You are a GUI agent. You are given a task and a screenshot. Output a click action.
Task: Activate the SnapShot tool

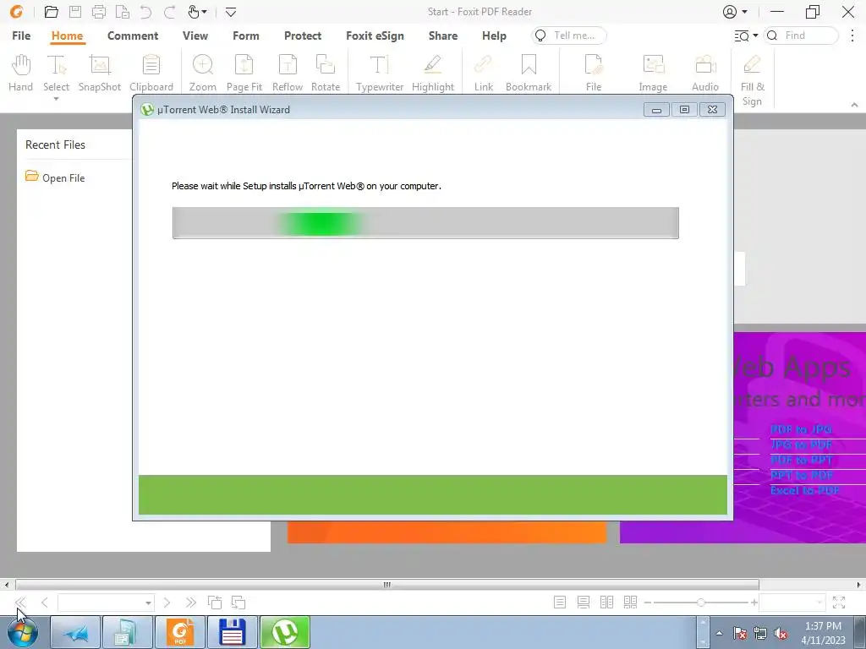pyautogui.click(x=100, y=73)
